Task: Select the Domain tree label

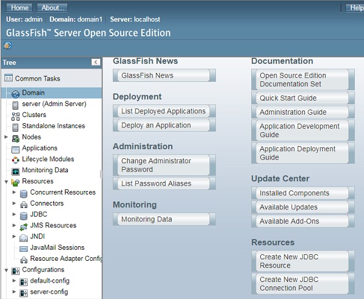Action: click(x=33, y=93)
